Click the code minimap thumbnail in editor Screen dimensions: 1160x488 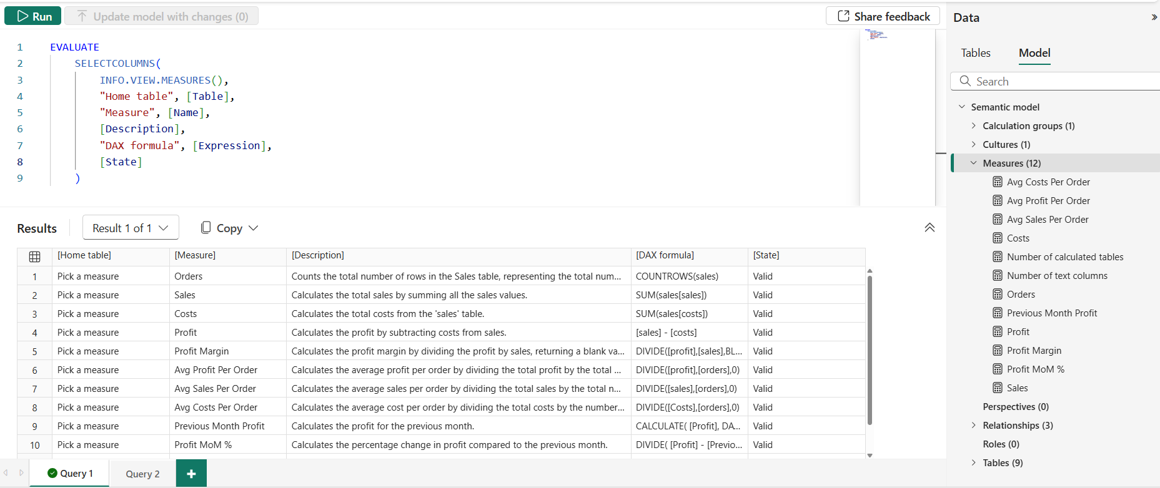[876, 34]
